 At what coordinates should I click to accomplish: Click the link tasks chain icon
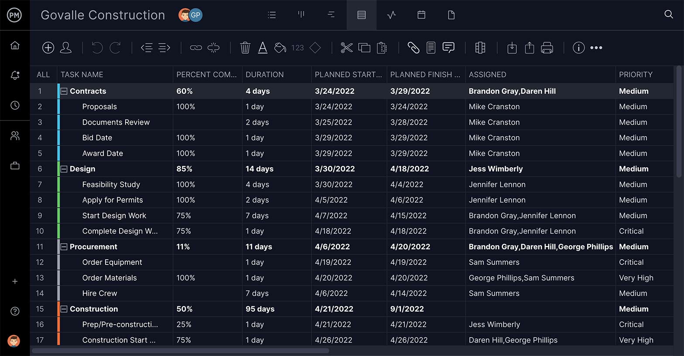tap(196, 48)
